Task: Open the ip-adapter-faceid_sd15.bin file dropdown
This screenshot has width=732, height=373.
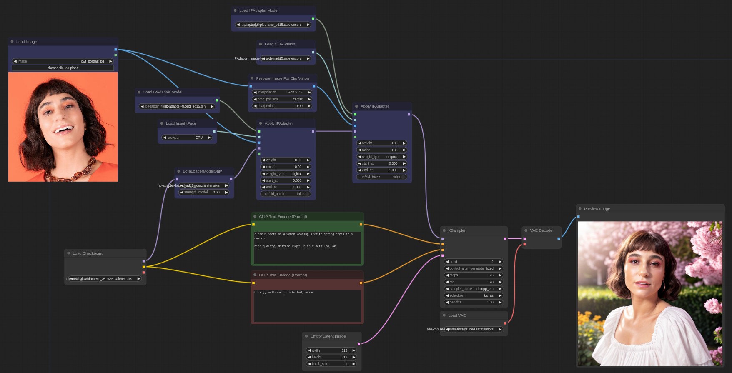Action: click(x=177, y=106)
